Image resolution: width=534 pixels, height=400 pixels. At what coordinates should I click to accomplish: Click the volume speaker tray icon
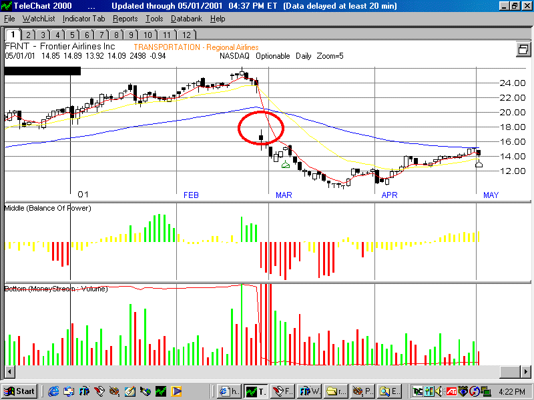pos(439,391)
